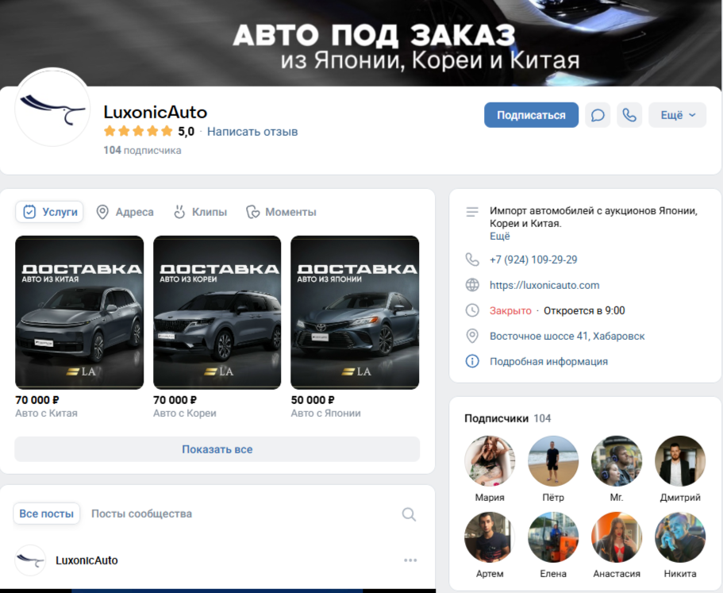Screen dimensions: 723x593
Task: Click the clock icon next to Закрыто status
Action: [473, 310]
